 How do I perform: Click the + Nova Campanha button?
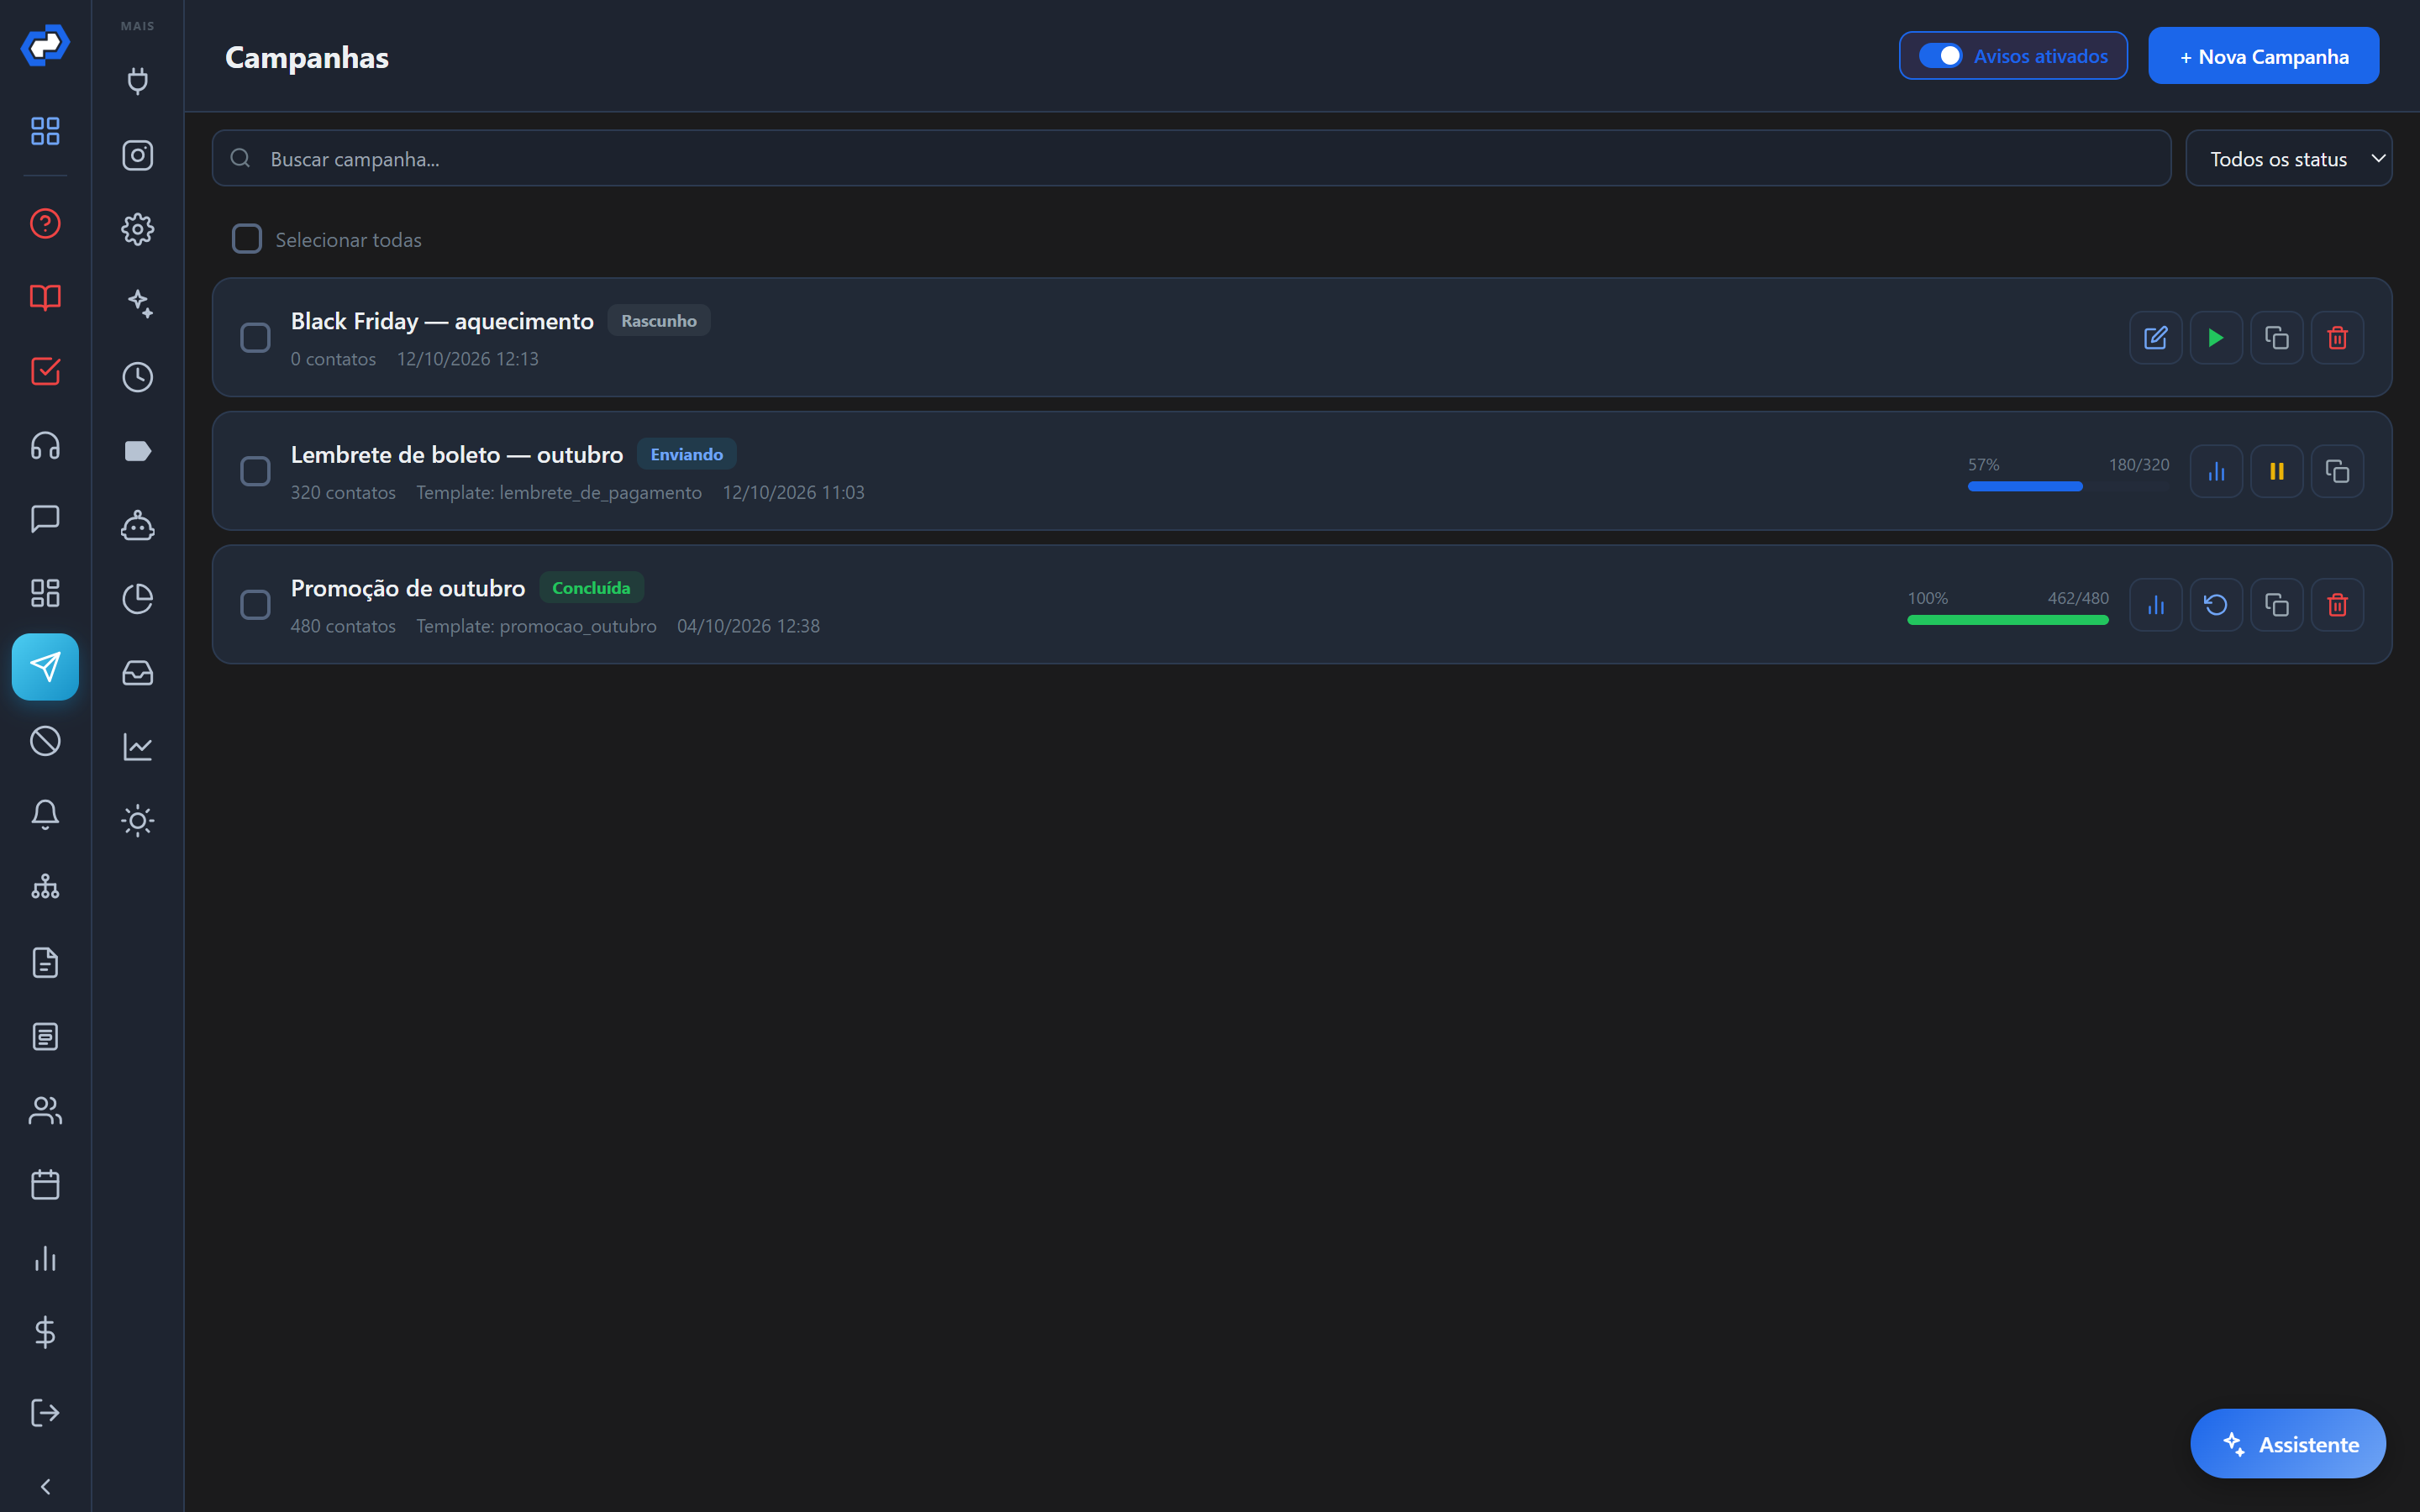click(x=2263, y=56)
